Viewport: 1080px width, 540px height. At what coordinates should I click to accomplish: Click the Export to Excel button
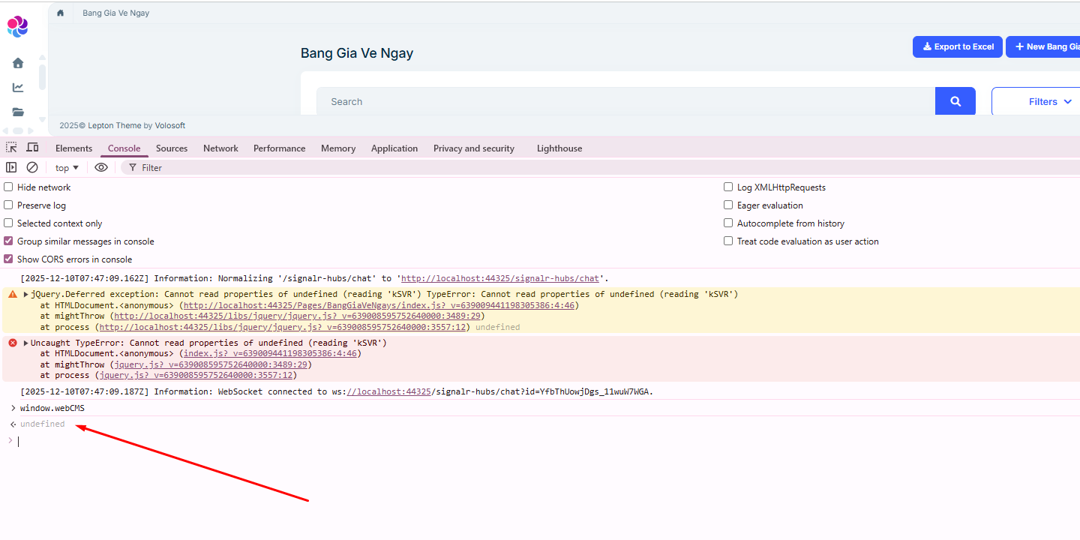click(958, 46)
